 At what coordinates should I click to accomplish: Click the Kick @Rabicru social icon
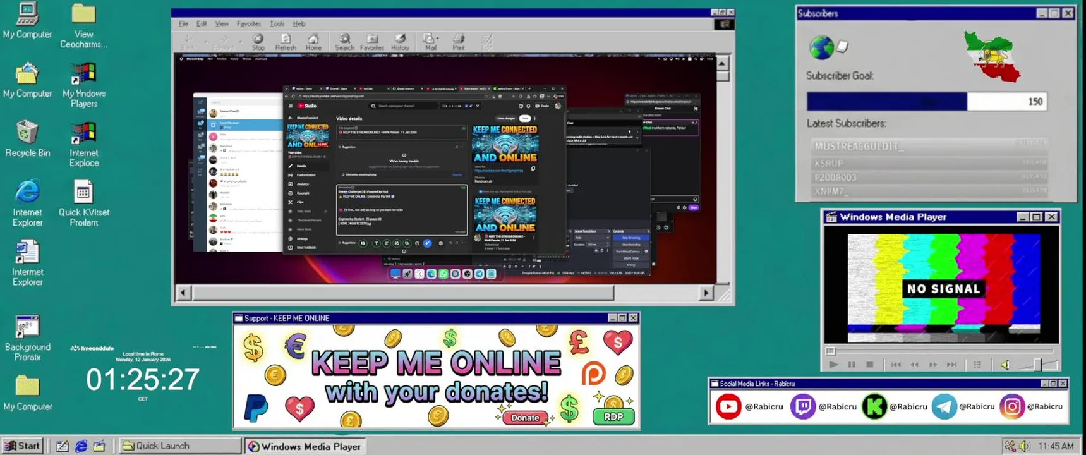pyautogui.click(x=874, y=406)
